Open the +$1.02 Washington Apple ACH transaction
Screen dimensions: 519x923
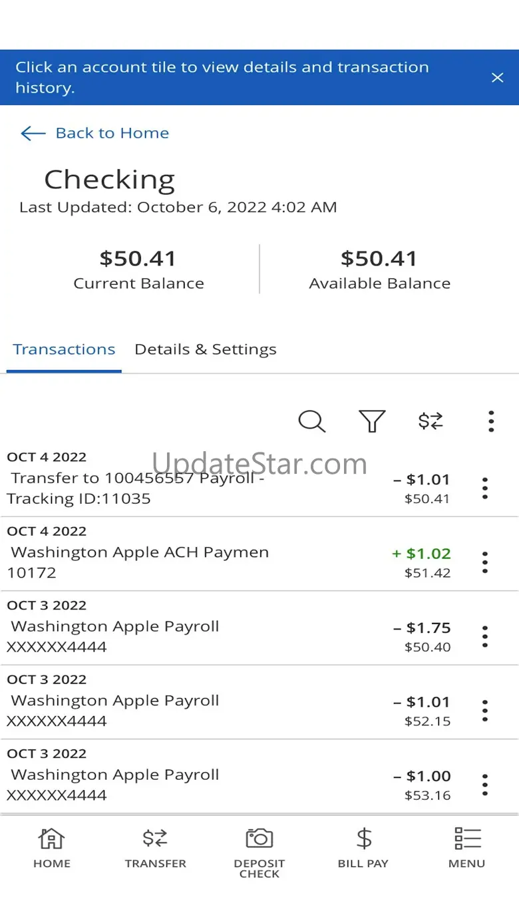point(200,562)
